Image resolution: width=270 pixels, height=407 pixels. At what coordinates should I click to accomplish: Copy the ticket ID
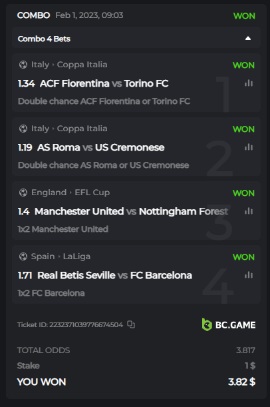(131, 324)
